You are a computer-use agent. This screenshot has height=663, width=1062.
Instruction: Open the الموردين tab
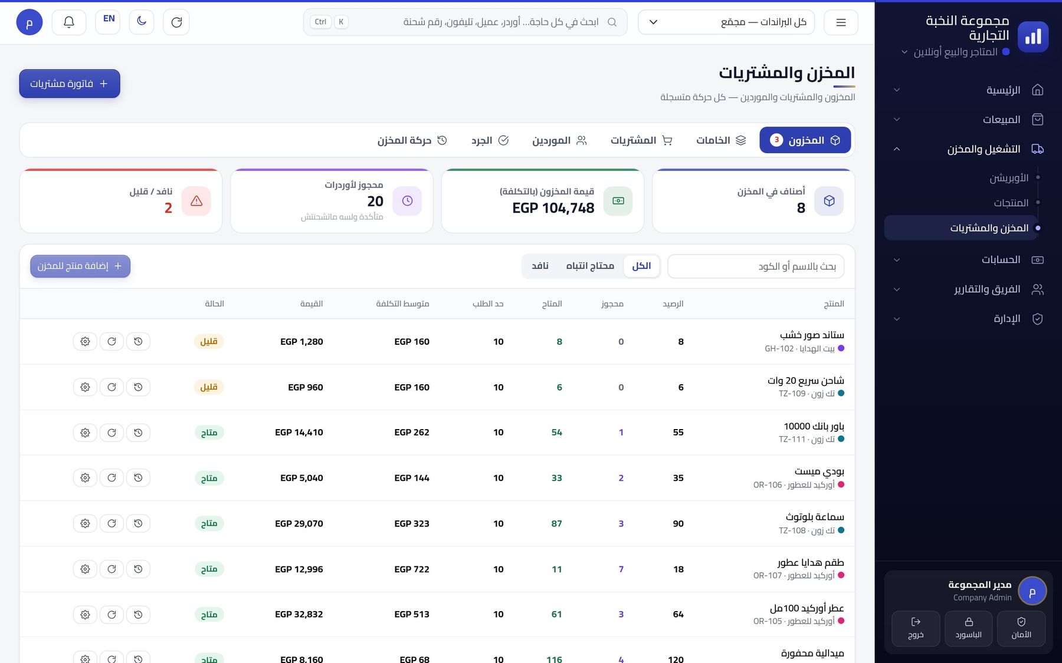tap(559, 140)
